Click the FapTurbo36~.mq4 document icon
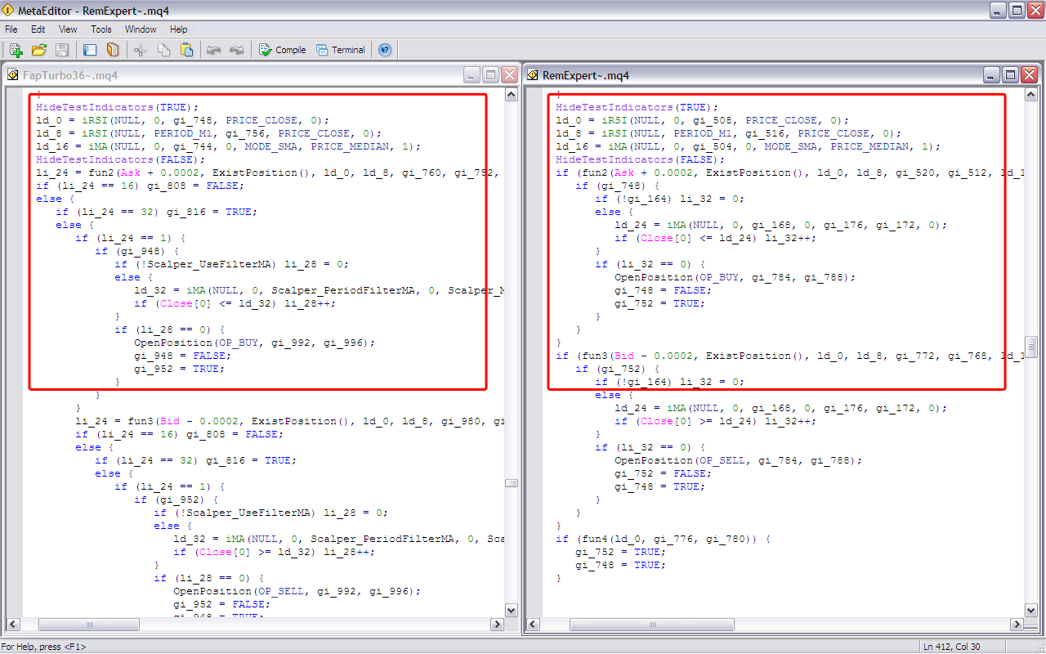Viewport: 1046px width, 654px height. pyautogui.click(x=13, y=75)
